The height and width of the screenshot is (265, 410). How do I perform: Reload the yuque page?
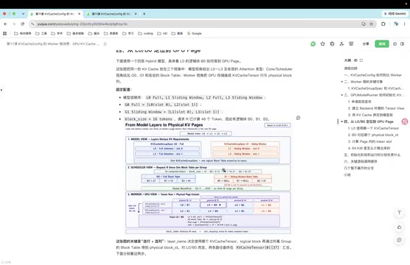tap(22, 24)
